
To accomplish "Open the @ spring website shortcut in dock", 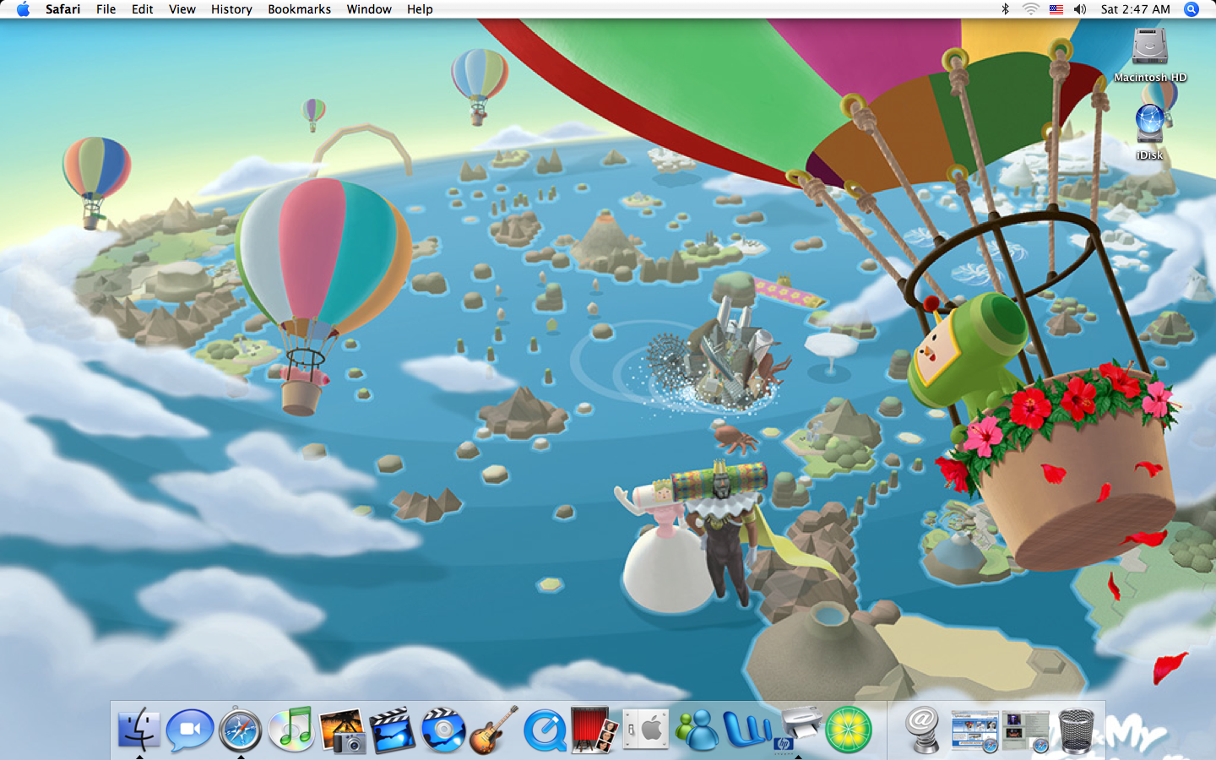I will point(923,730).
